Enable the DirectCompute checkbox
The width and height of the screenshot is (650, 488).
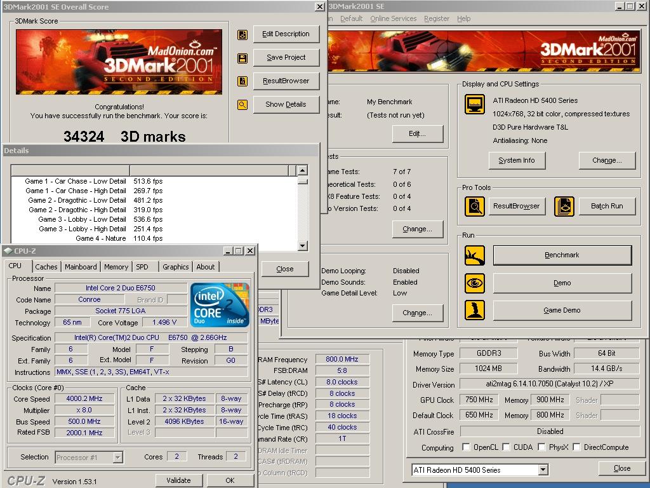click(576, 447)
